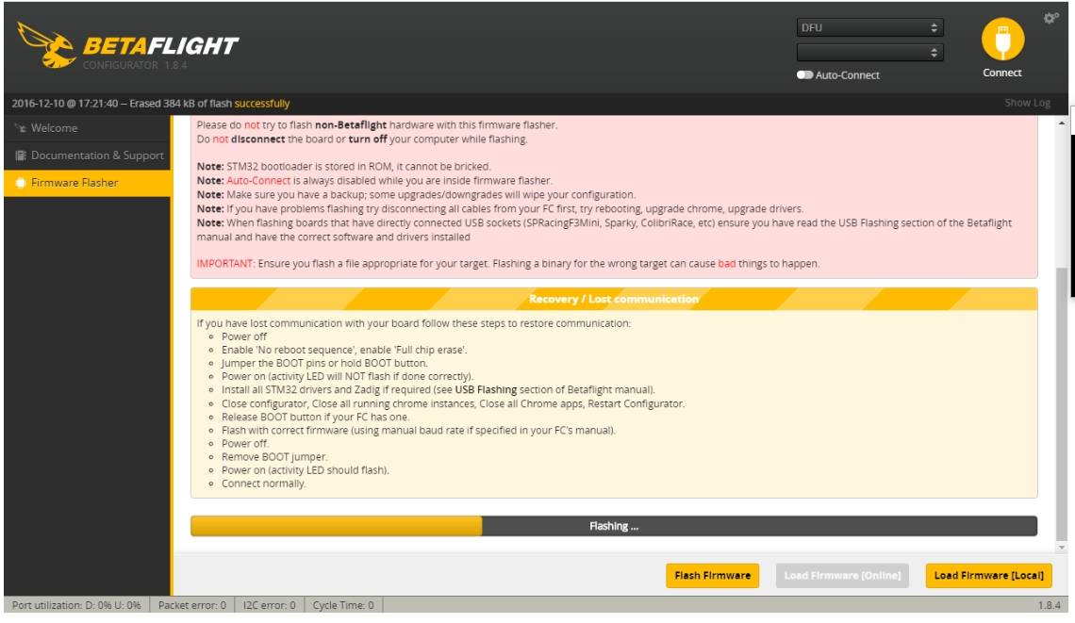Image resolution: width=1075 pixels, height=623 pixels.
Task: Click the red 'Auto-Connect' text in the note
Action: [258, 181]
